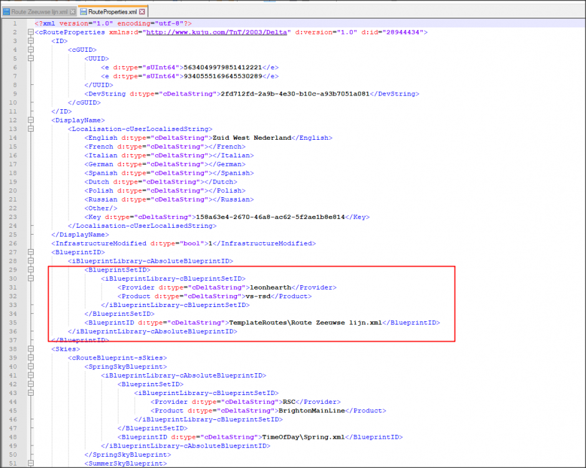Collapse the cRouteProperties root node fold marker
Screen dimensions: 586x468
[x=29, y=32]
